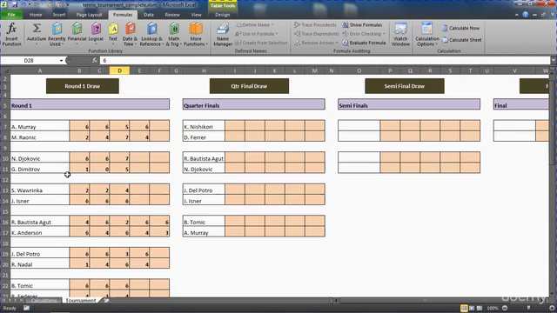
Task: Click the Qtr Final Draw button
Action: [249, 86]
